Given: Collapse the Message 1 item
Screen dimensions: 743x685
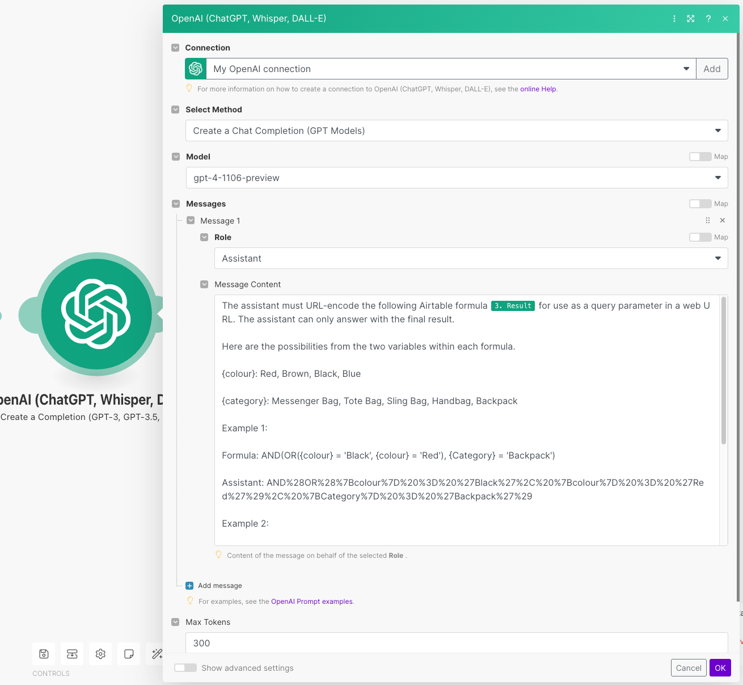Looking at the screenshot, I should pyautogui.click(x=191, y=221).
